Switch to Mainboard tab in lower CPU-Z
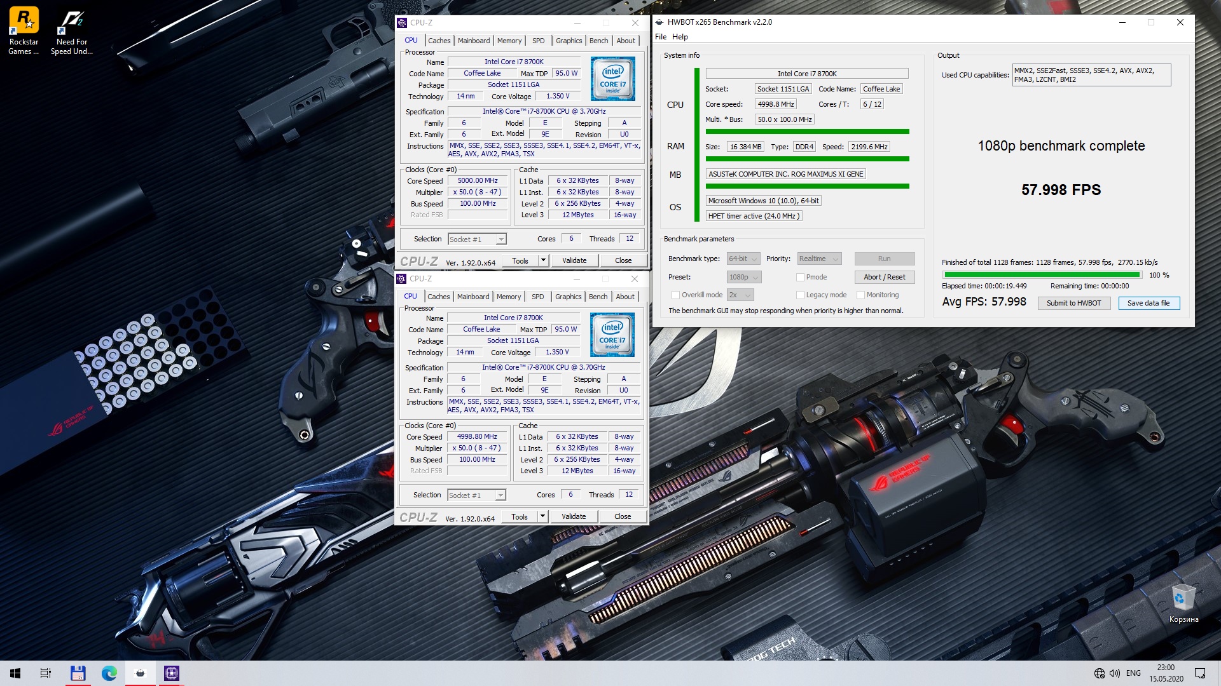1221x686 pixels. (x=473, y=297)
